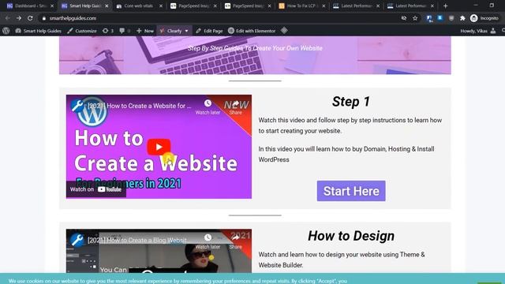Click the WordPress logo in admin bar
This screenshot has height=284, width=505.
[6, 31]
